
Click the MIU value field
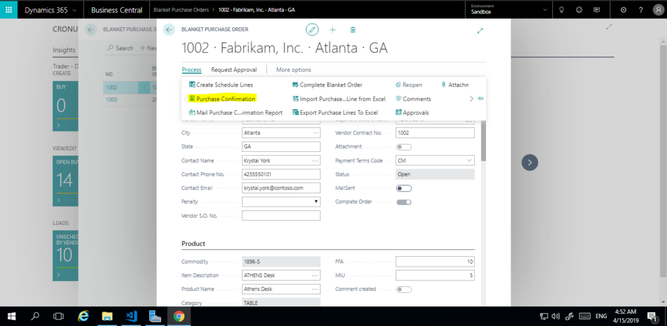(x=435, y=275)
